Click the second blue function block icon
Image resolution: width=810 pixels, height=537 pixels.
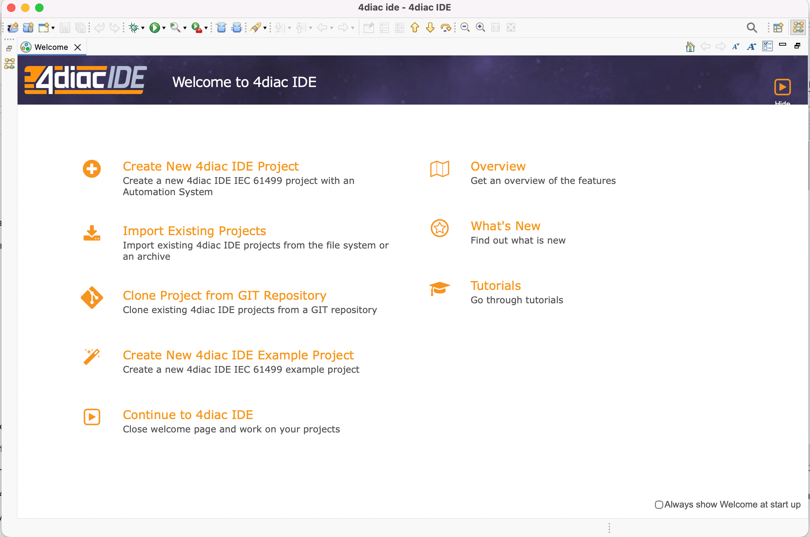click(x=237, y=27)
